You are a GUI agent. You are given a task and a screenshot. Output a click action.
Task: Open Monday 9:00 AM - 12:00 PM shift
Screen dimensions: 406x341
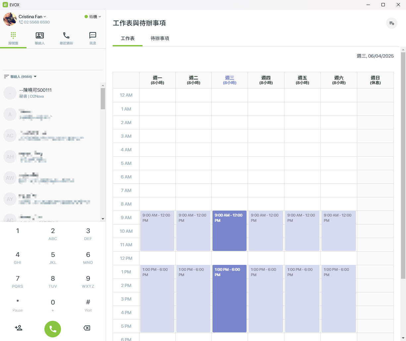157,231
